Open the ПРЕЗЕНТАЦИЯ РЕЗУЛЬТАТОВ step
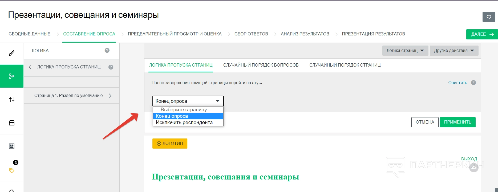Viewport: 498px width, 192px height. pos(374,34)
